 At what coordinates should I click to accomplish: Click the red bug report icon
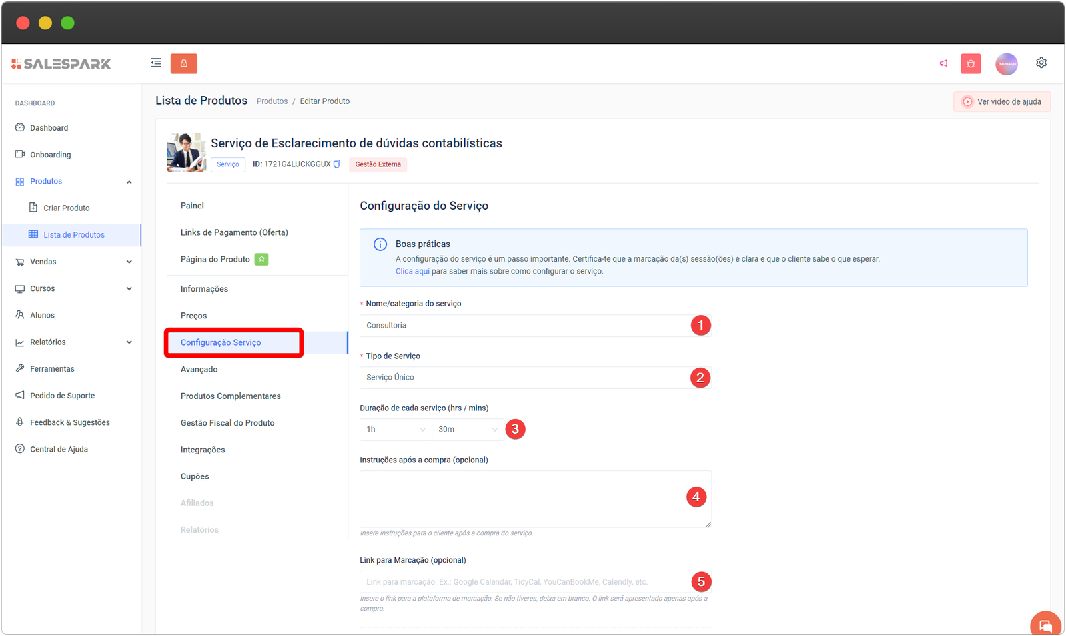click(x=971, y=63)
